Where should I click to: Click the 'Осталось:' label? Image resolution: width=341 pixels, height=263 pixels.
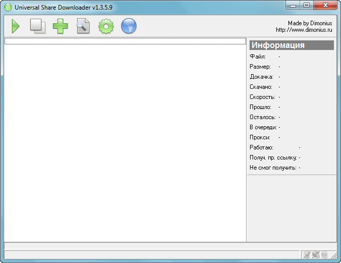(x=263, y=117)
